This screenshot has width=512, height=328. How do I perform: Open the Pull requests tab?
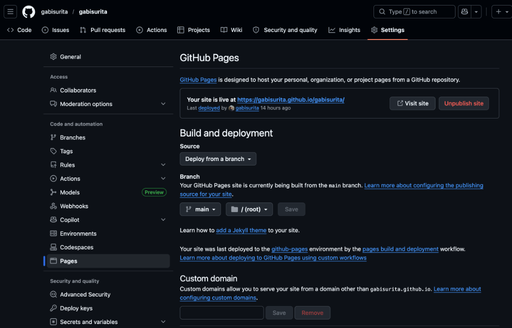click(x=102, y=30)
